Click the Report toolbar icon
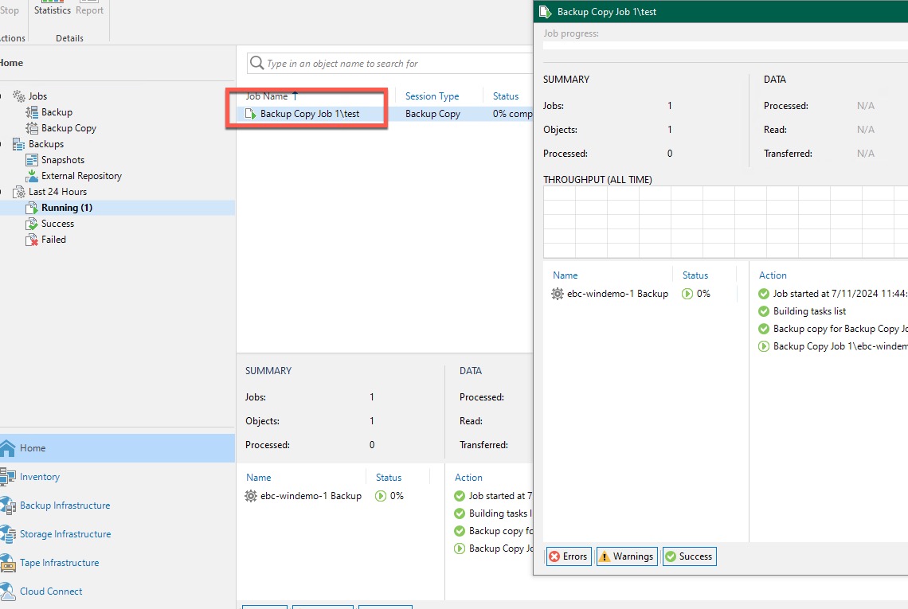Screen dimensions: 908x609 click(x=90, y=8)
